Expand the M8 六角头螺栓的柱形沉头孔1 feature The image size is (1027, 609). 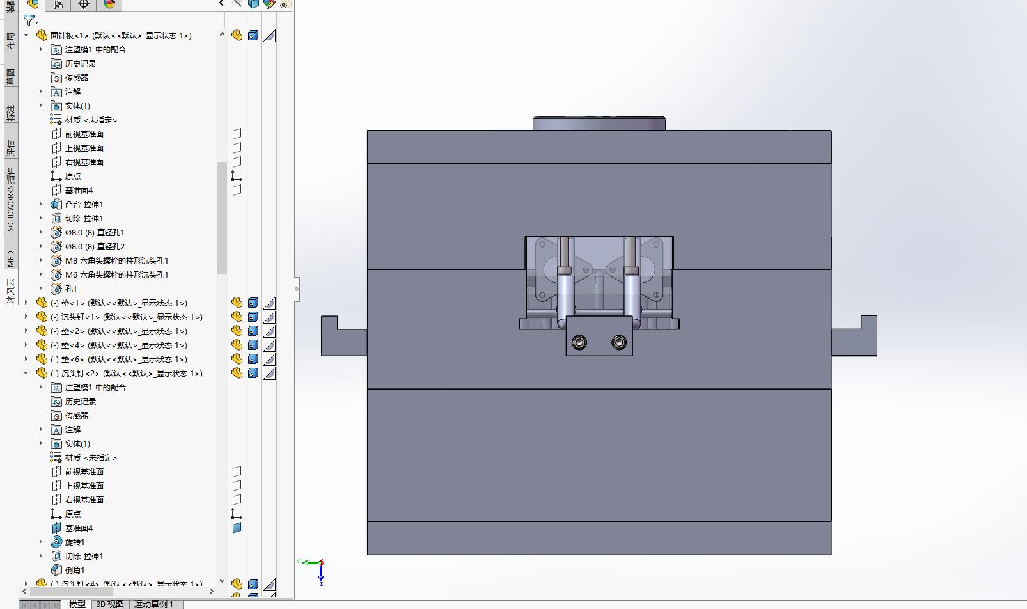41,260
